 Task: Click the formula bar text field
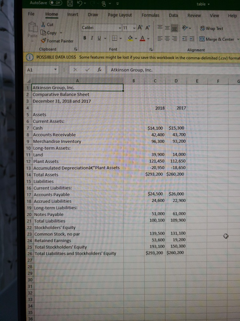tap(173, 70)
